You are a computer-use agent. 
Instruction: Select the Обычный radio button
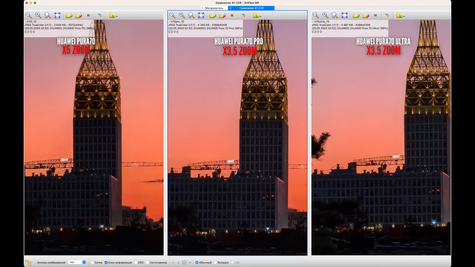[197, 262]
